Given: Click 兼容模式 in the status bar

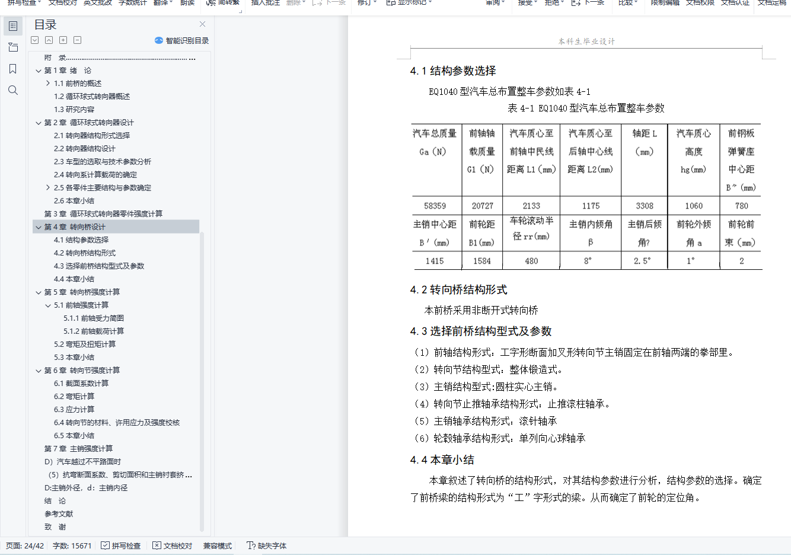Looking at the screenshot, I should click(218, 546).
